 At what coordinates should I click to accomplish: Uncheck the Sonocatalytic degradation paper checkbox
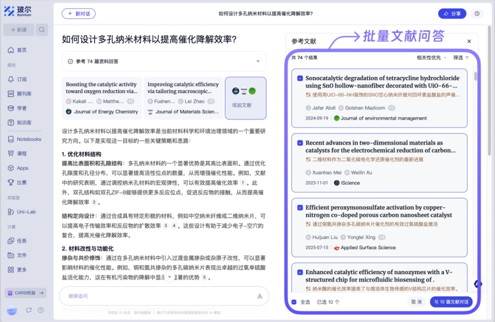(x=299, y=78)
